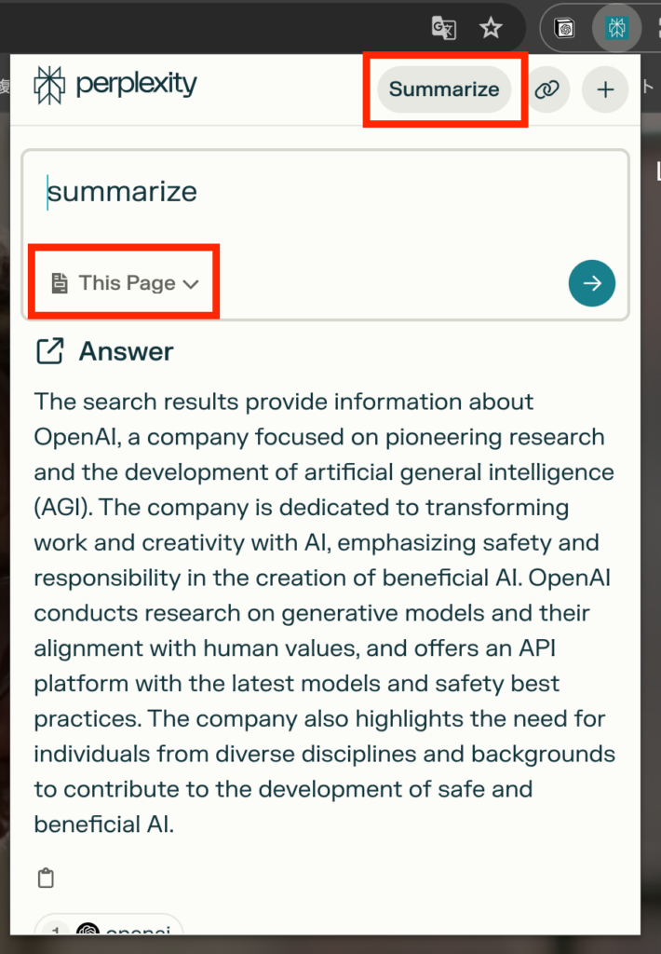Bookmark this page with the star icon
661x954 pixels.
click(490, 28)
